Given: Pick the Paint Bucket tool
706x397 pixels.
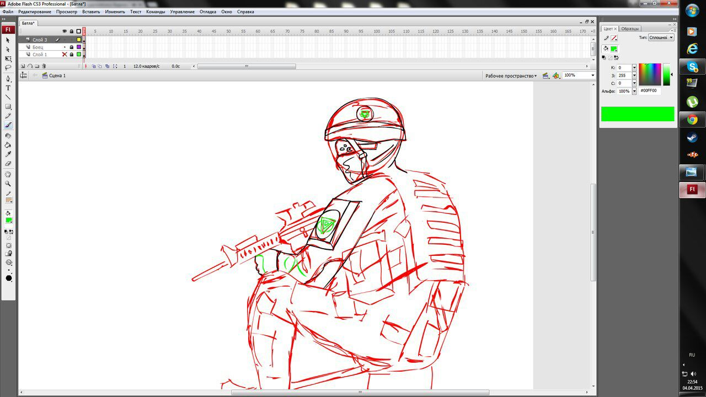Looking at the screenshot, I should click(8, 145).
